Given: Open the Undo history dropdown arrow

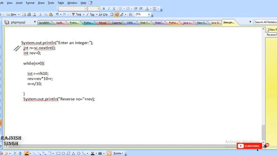Looking at the screenshot, I should click(61, 14).
